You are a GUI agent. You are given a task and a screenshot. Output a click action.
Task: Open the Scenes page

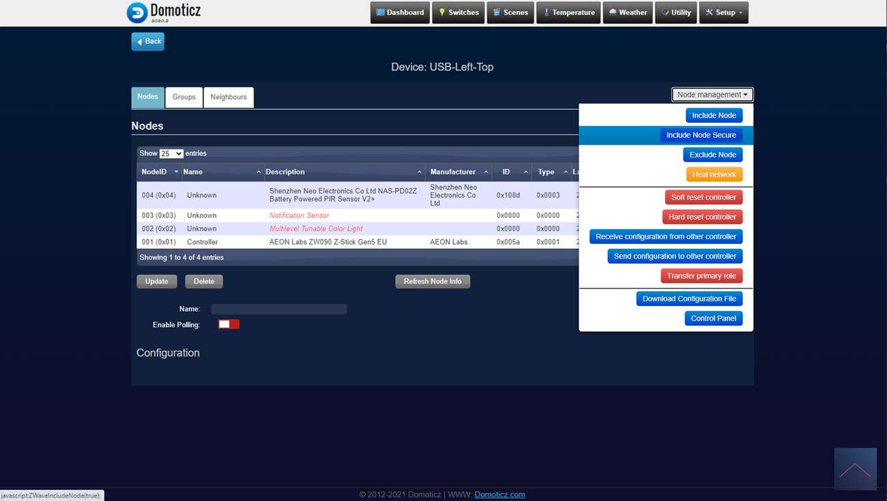510,12
